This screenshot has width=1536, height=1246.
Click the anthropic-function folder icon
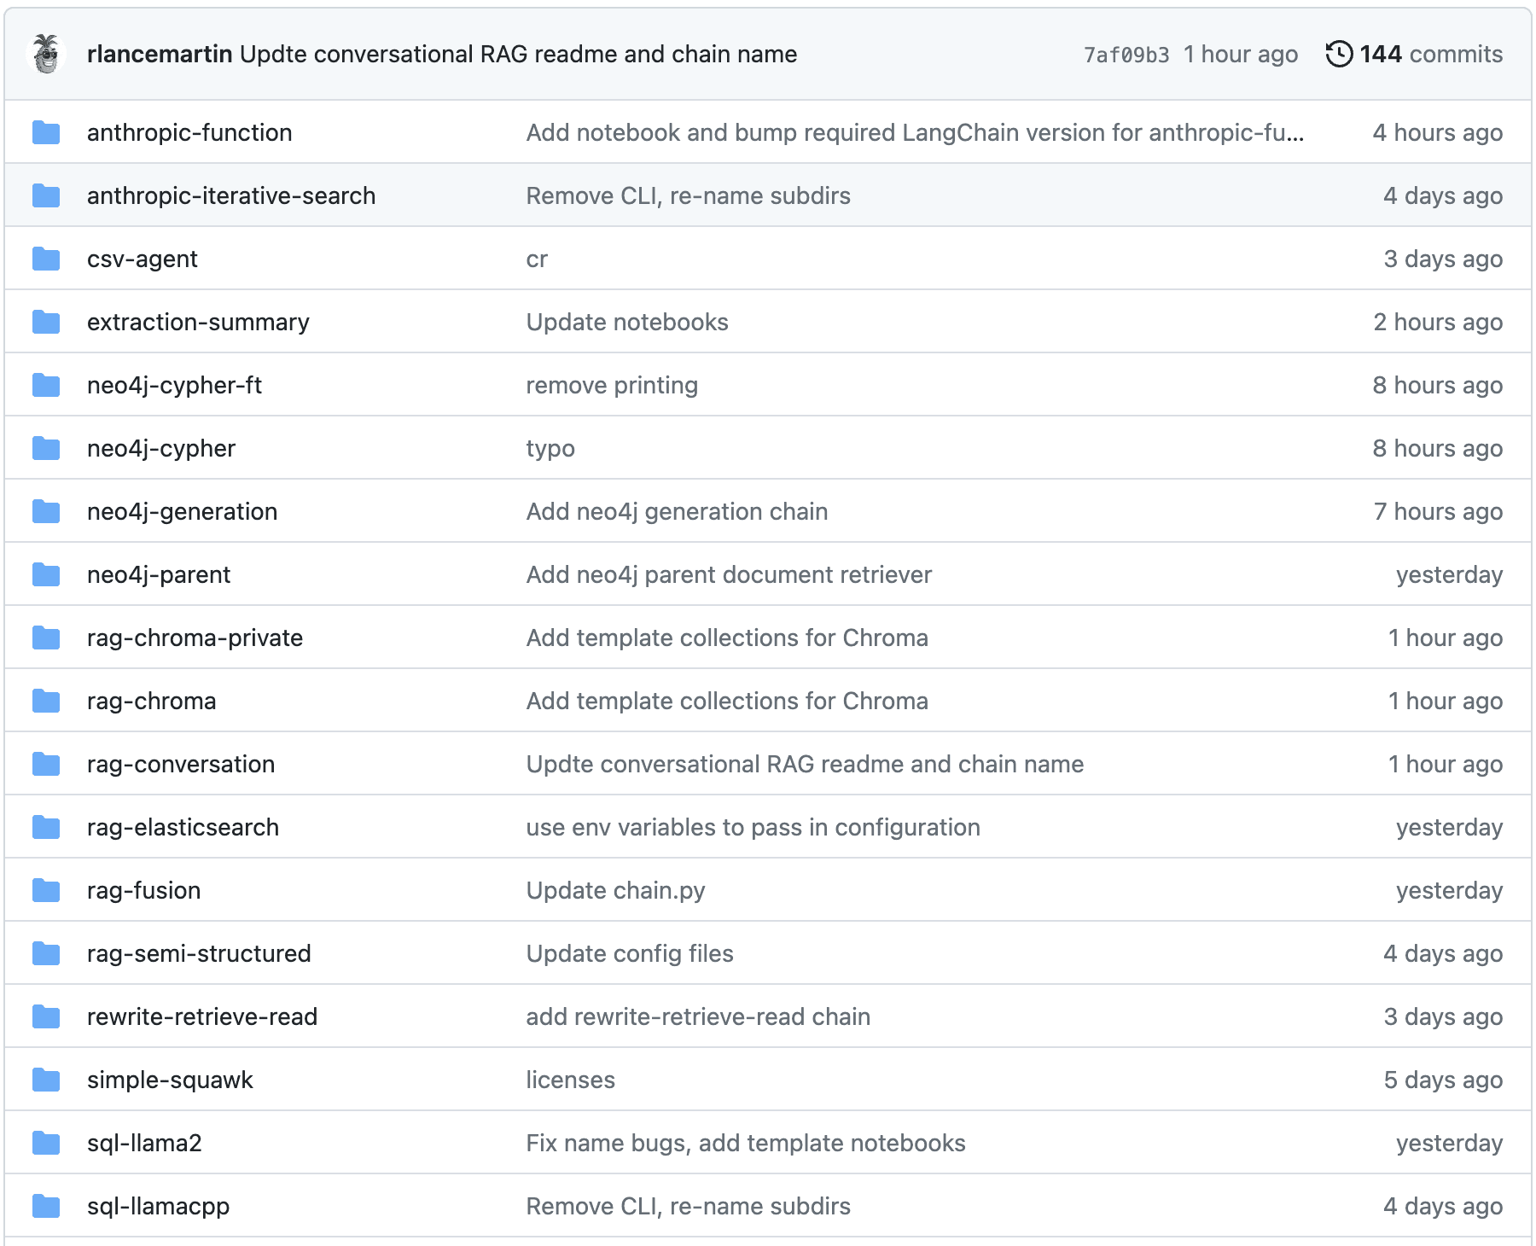46,132
